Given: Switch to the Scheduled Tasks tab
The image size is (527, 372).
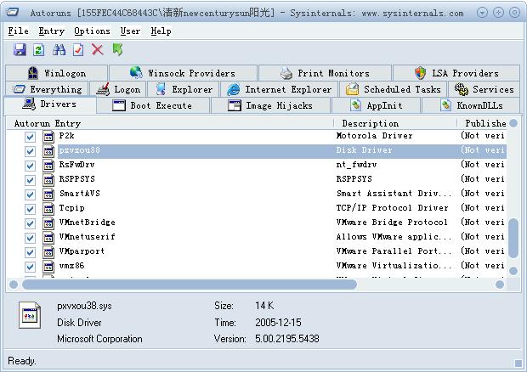Looking at the screenshot, I should click(393, 89).
